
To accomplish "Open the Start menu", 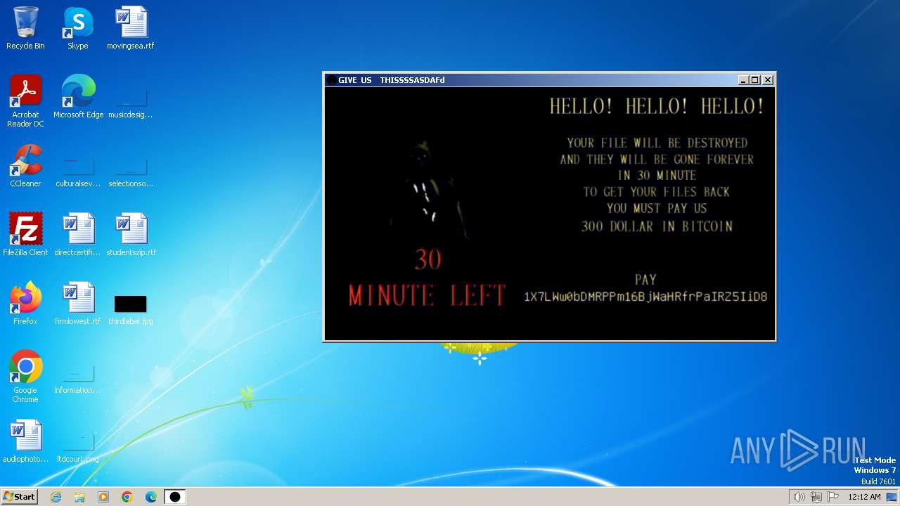I will point(20,497).
